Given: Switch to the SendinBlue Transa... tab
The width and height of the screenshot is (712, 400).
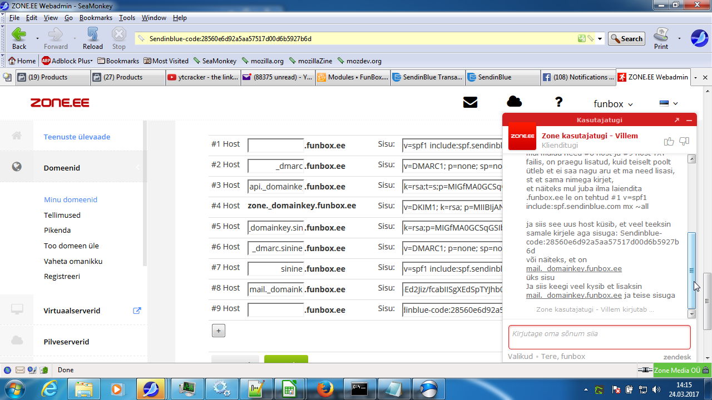Looking at the screenshot, I should 427,77.
